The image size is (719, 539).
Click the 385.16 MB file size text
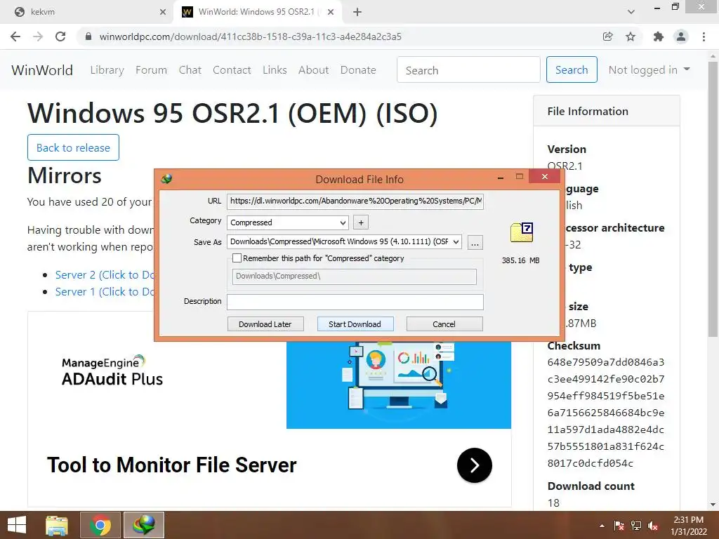tap(520, 260)
